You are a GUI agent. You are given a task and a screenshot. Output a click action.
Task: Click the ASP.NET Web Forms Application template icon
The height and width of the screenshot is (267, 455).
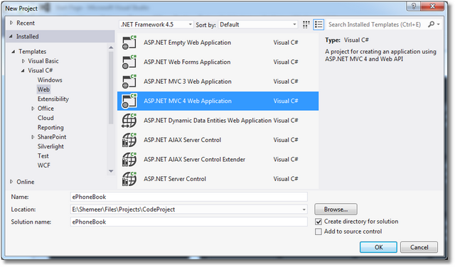click(x=129, y=62)
